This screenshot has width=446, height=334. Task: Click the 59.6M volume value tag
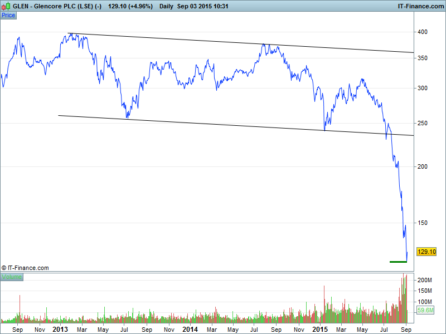coord(425,311)
